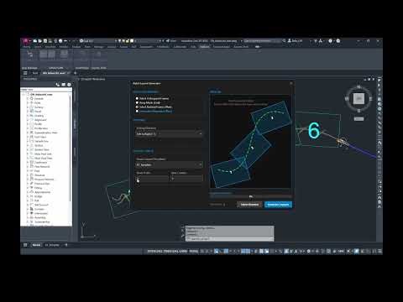
Task: Click the viewport controls label in the drawing area
Action: [93, 79]
